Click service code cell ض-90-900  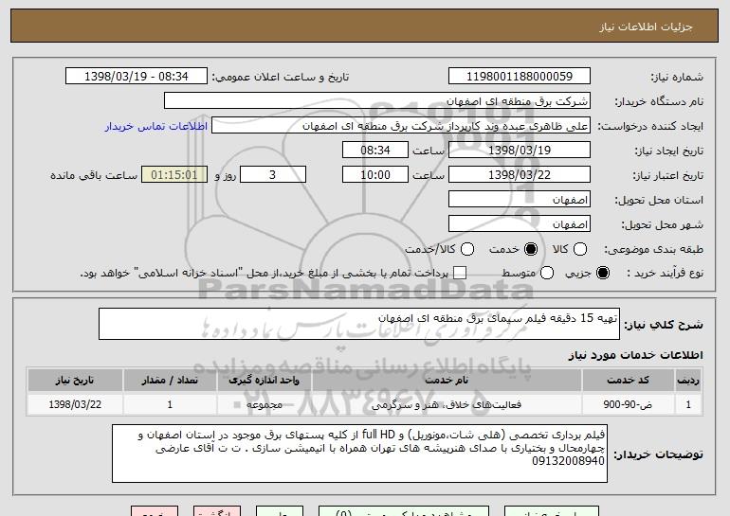pyautogui.click(x=628, y=404)
